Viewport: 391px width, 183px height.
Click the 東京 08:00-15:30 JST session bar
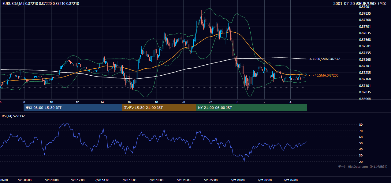point(73,108)
